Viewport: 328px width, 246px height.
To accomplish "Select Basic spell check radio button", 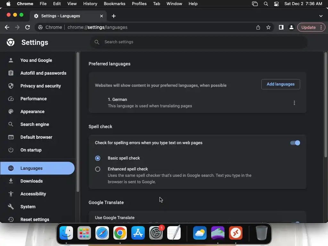I will pos(98,158).
